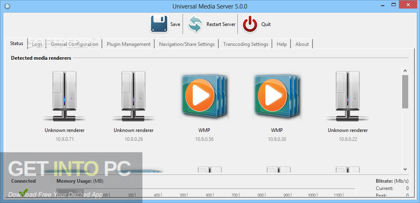Click the Unknown renderer label above 10.9.0.22

(x=348, y=130)
